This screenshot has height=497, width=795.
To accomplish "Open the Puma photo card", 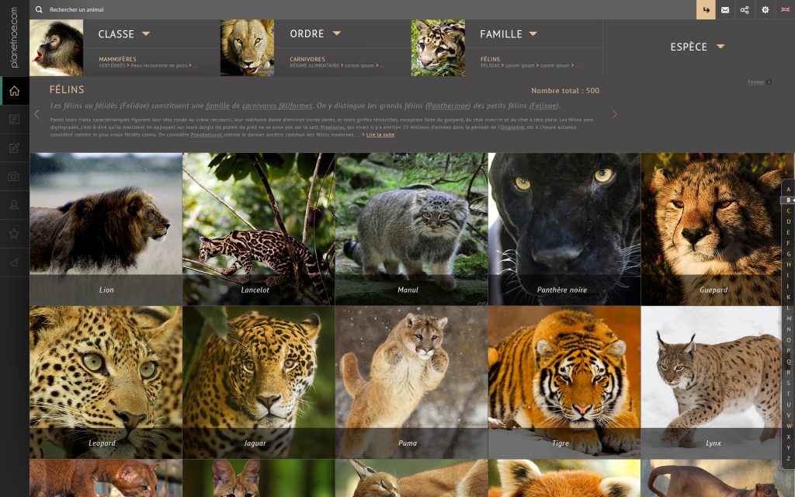I will click(411, 382).
